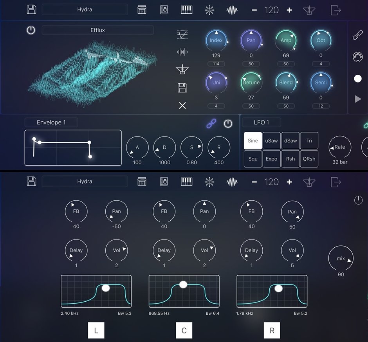368x342 pixels.
Task: Toggle the power button left of Efflux
Action: pyautogui.click(x=31, y=30)
